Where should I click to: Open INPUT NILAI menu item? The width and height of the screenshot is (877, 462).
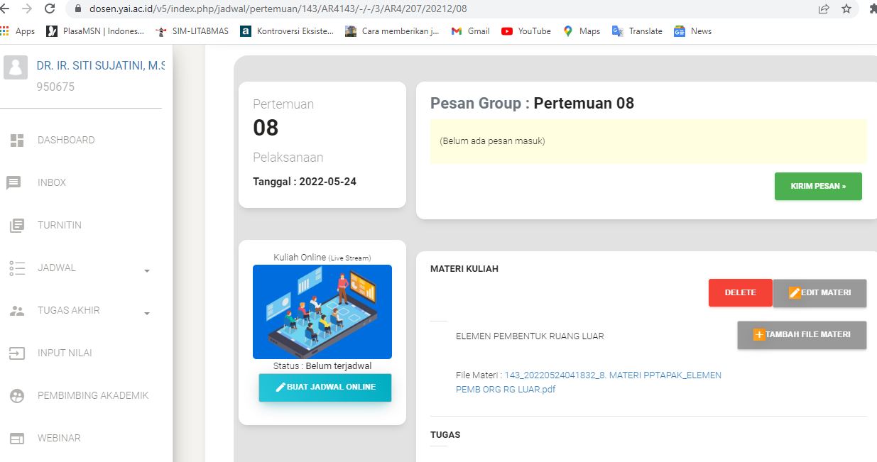click(65, 353)
